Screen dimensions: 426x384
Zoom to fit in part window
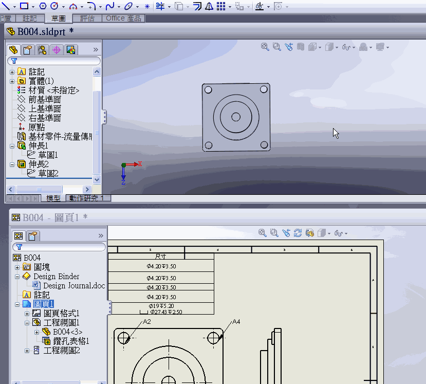point(265,47)
